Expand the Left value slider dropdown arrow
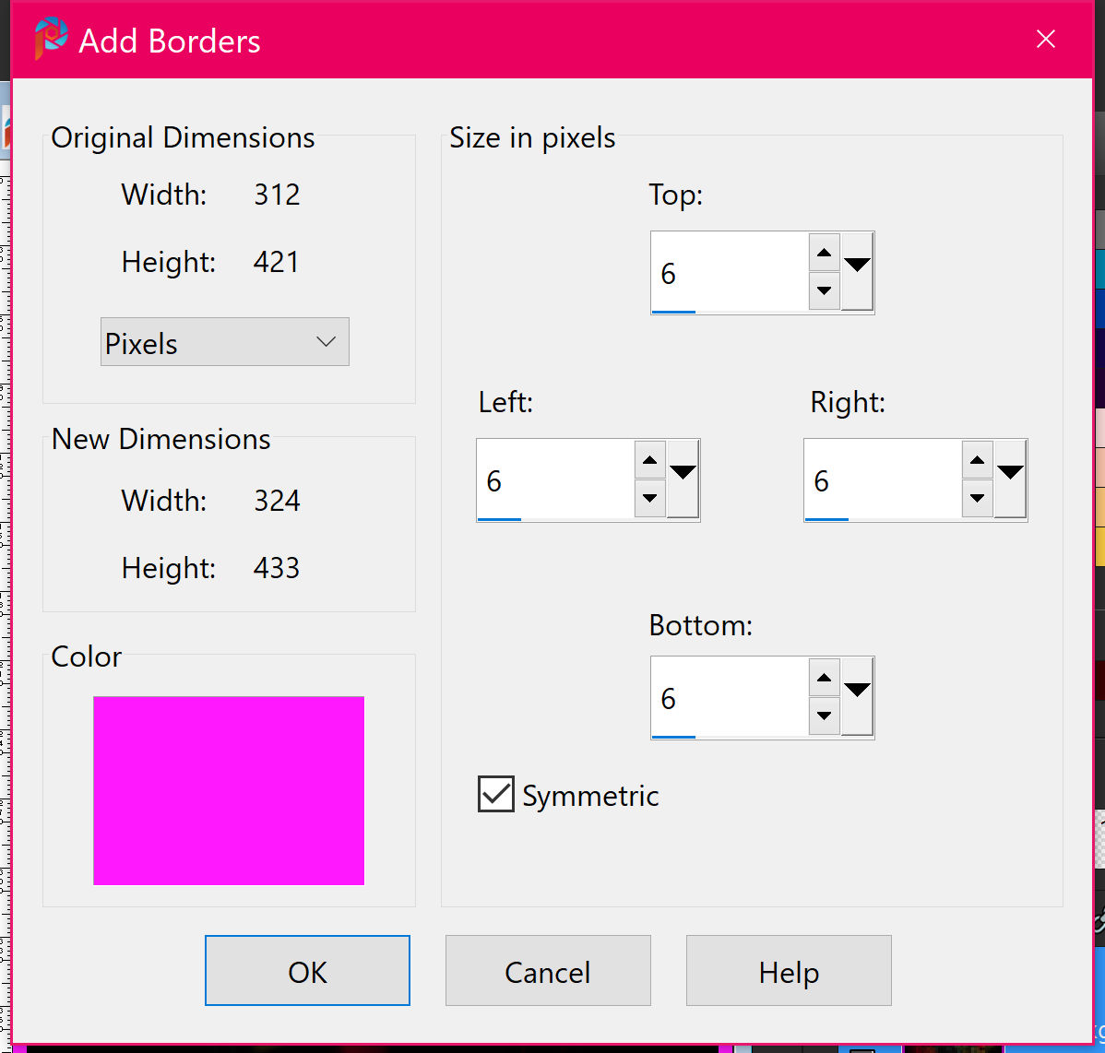Screen dimensions: 1105x1053 [683, 478]
